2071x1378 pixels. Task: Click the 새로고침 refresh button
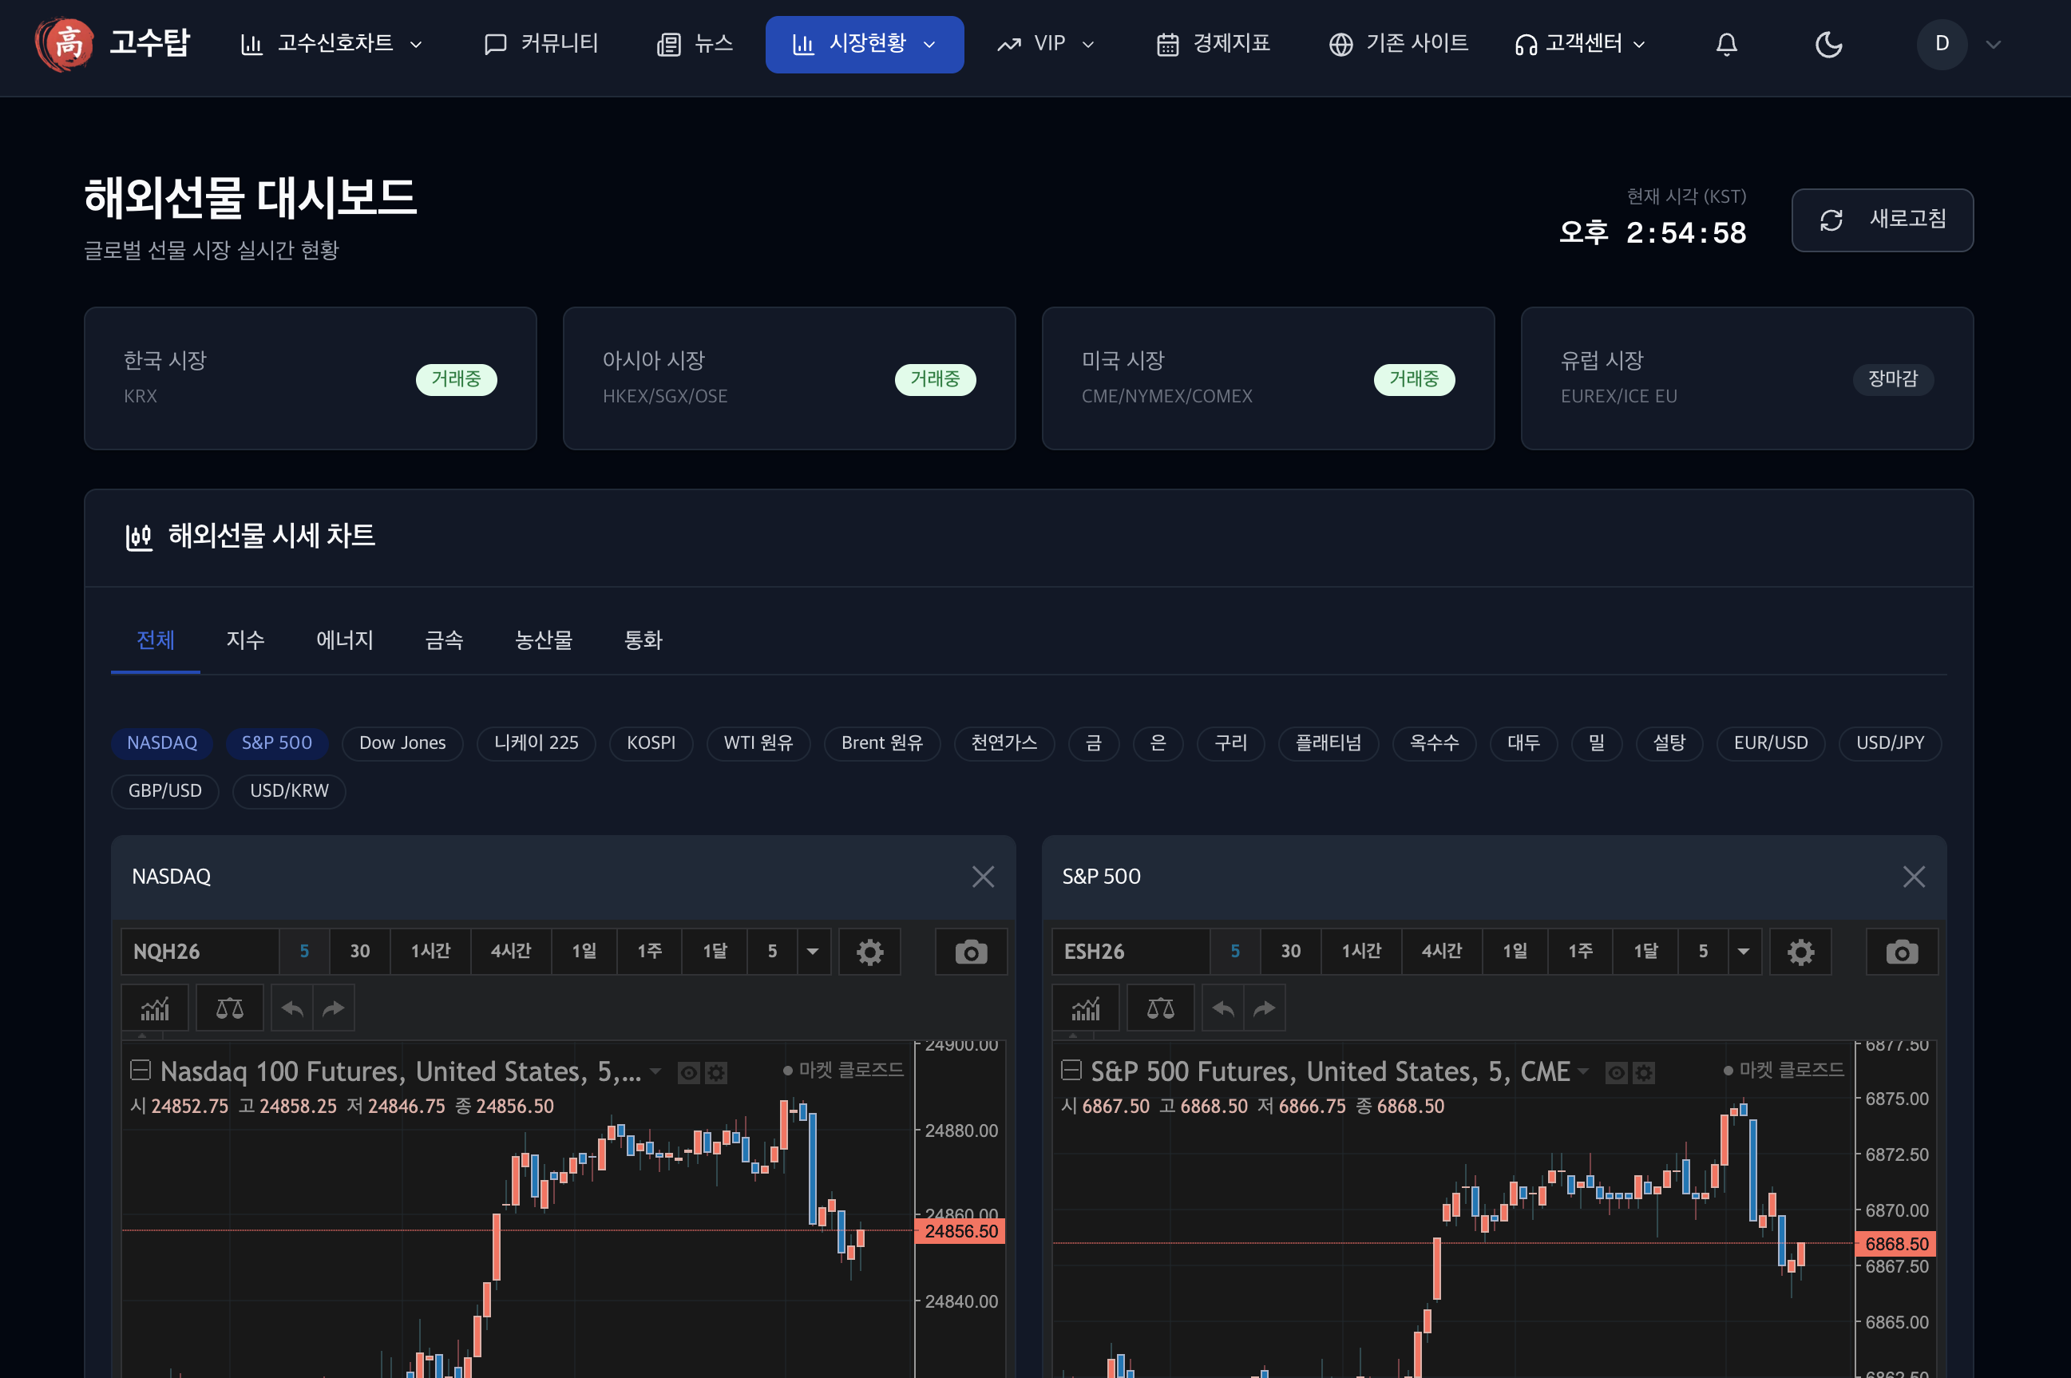[x=1881, y=220]
